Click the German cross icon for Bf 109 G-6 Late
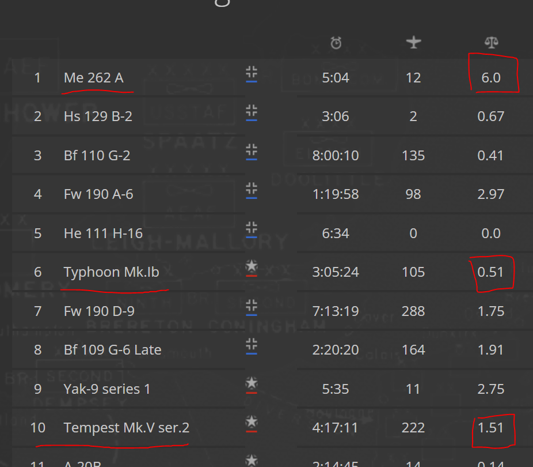Image resolution: width=533 pixels, height=467 pixels. point(252,346)
